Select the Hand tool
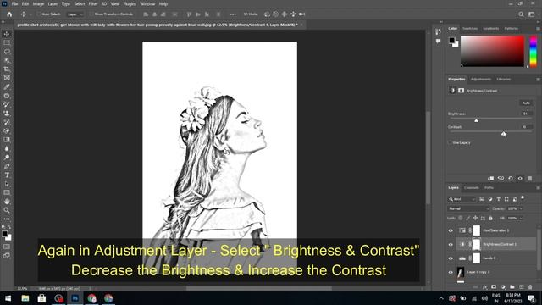Image resolution: width=542 pixels, height=305 pixels. tap(7, 202)
